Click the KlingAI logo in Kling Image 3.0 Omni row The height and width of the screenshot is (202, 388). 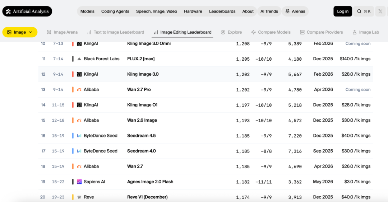point(79,44)
